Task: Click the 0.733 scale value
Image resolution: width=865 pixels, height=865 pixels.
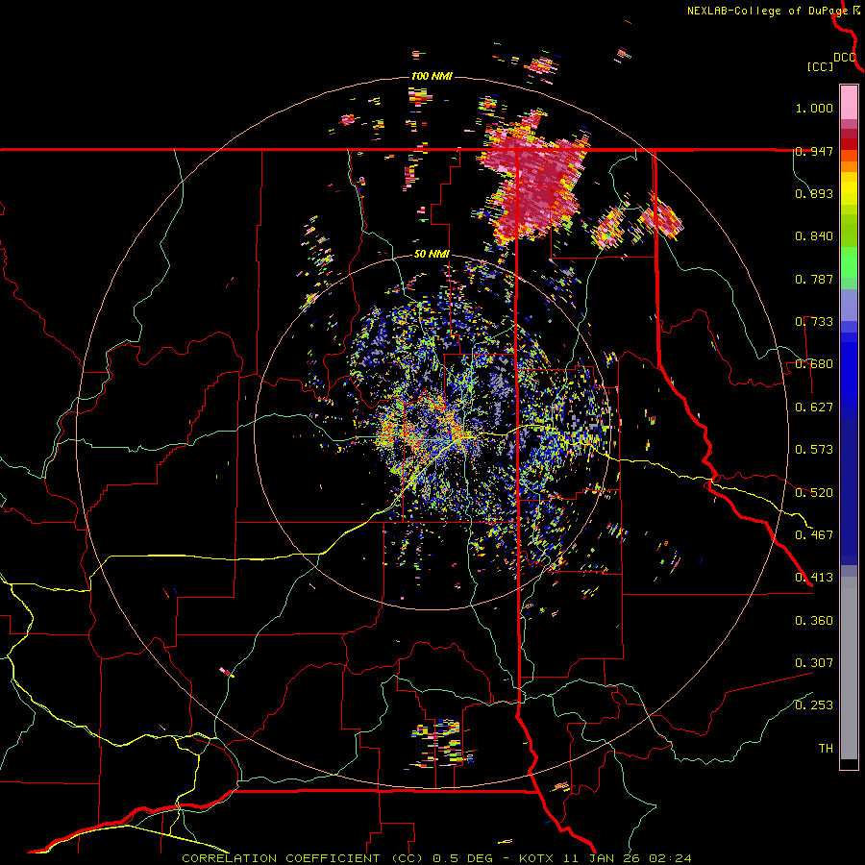Action: point(814,322)
